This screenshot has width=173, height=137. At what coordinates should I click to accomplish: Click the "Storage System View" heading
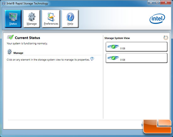tap(117, 38)
